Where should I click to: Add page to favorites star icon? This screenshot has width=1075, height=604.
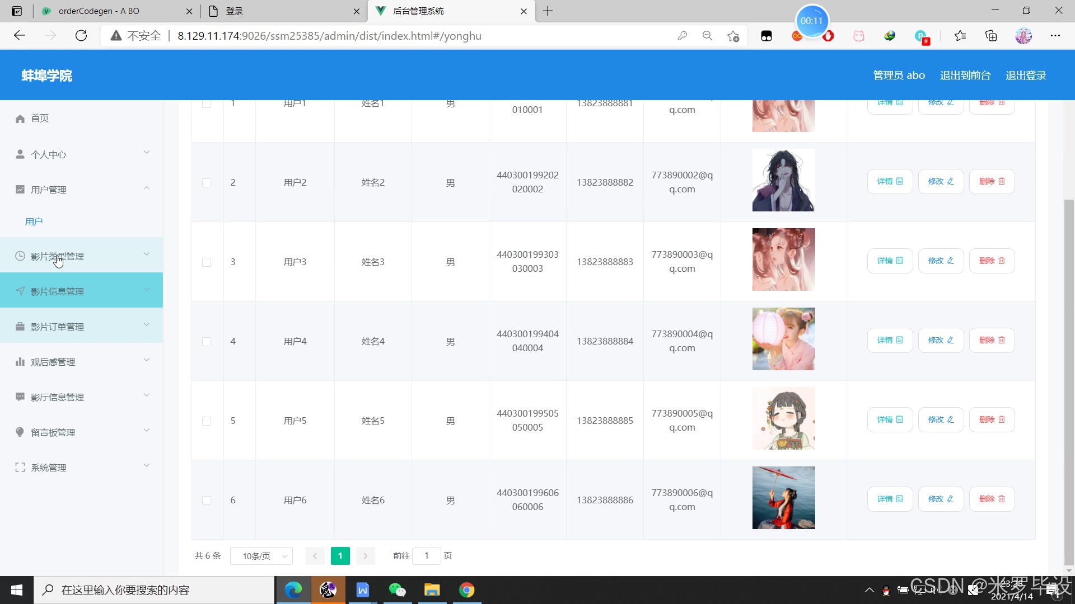pos(733,36)
